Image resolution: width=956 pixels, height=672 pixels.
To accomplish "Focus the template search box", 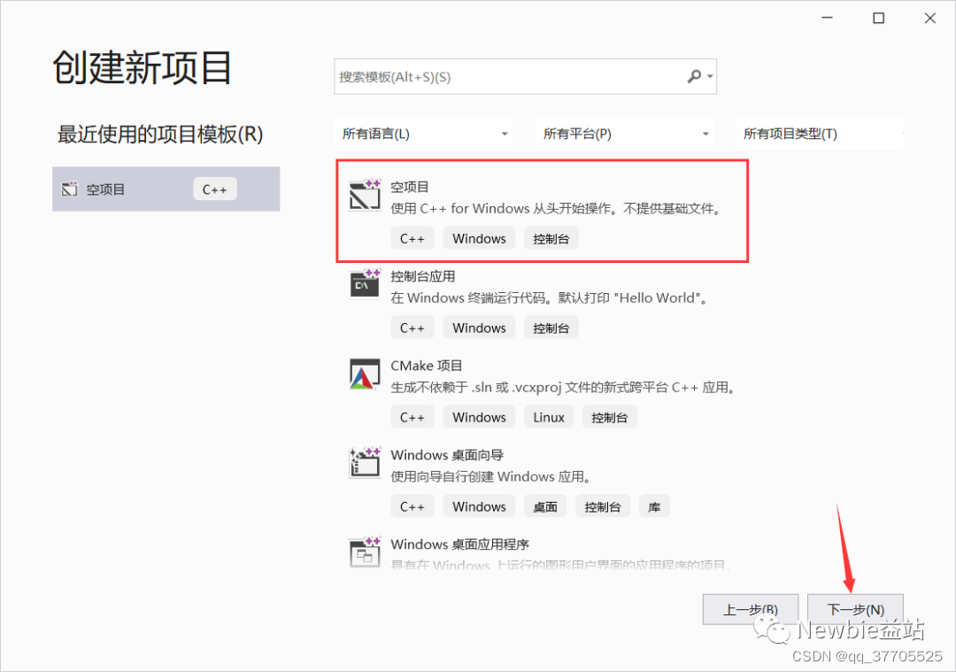I will point(525,77).
